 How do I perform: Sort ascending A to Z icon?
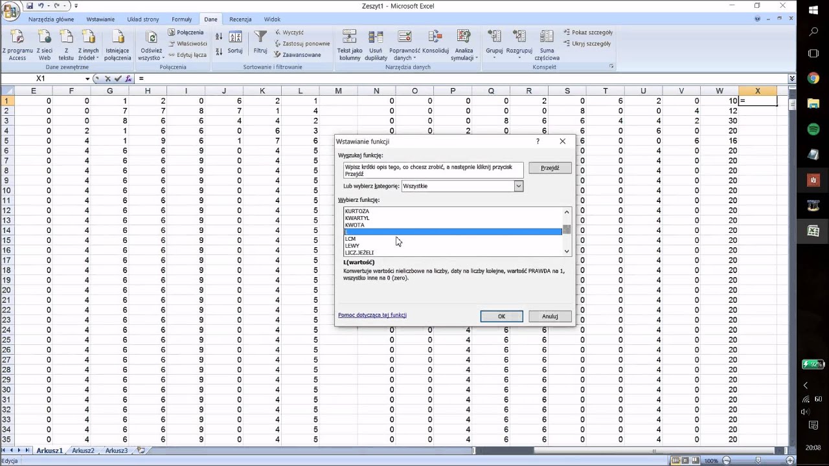click(x=219, y=37)
